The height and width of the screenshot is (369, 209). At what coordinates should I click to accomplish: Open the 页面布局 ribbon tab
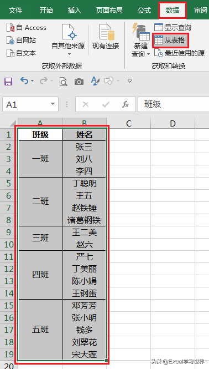pos(109,10)
